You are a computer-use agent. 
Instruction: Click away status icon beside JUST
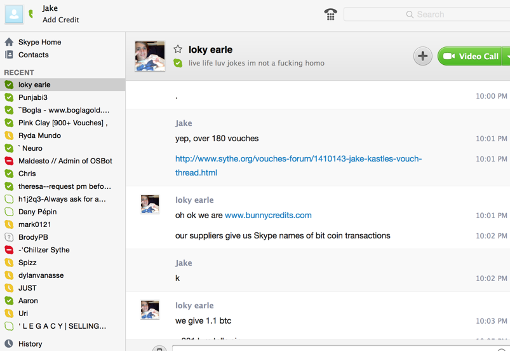(9, 288)
